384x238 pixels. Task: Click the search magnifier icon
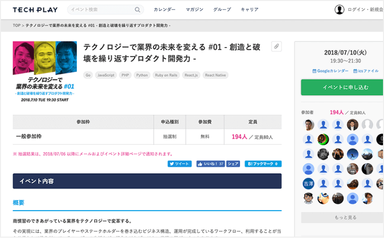[x=138, y=10]
